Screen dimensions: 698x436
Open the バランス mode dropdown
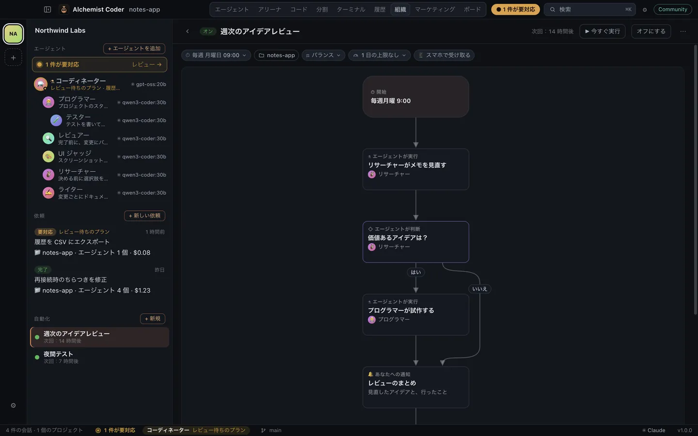click(323, 55)
